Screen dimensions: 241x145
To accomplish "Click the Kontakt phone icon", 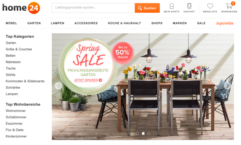I will pyautogui.click(x=189, y=6).
